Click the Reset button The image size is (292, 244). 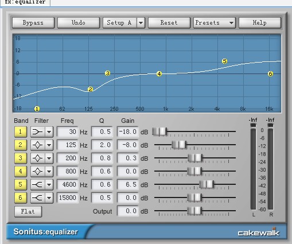coord(169,23)
